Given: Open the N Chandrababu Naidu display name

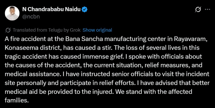Looking at the screenshot, I should coord(51,10).
